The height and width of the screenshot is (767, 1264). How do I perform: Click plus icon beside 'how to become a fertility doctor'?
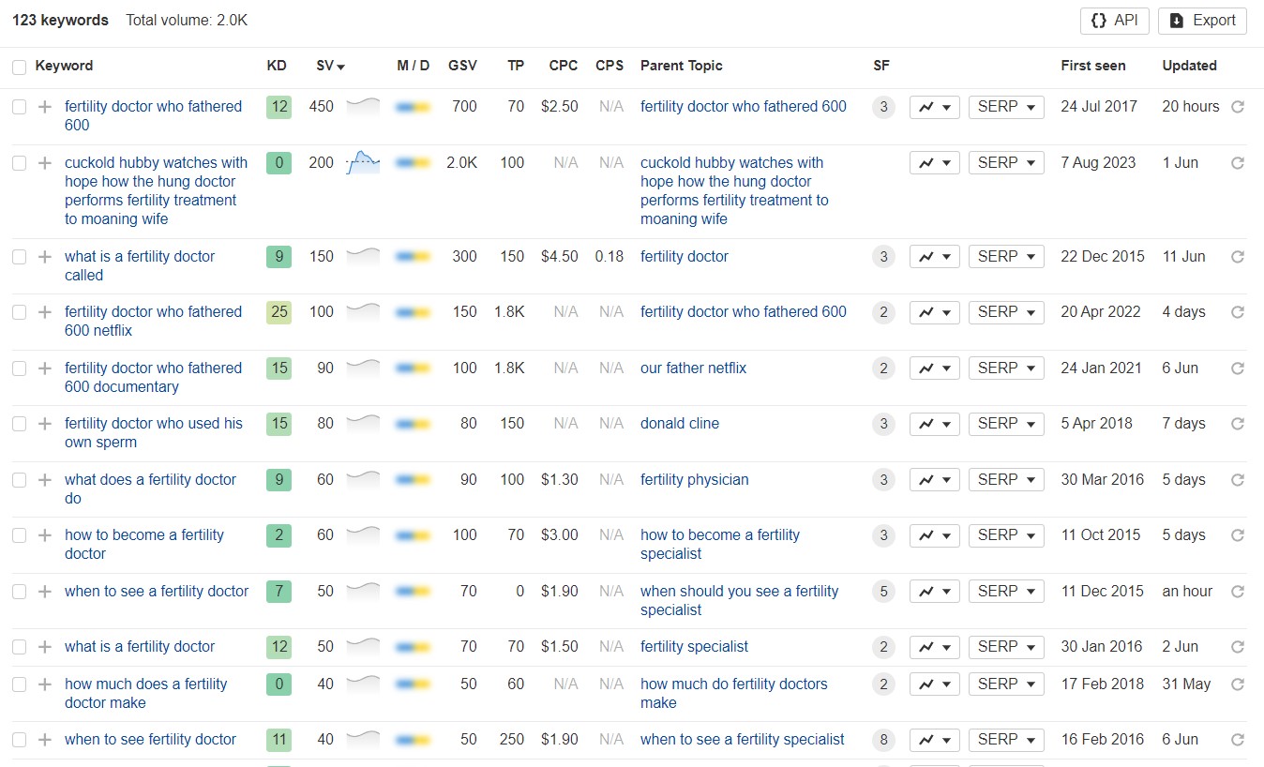coord(44,535)
